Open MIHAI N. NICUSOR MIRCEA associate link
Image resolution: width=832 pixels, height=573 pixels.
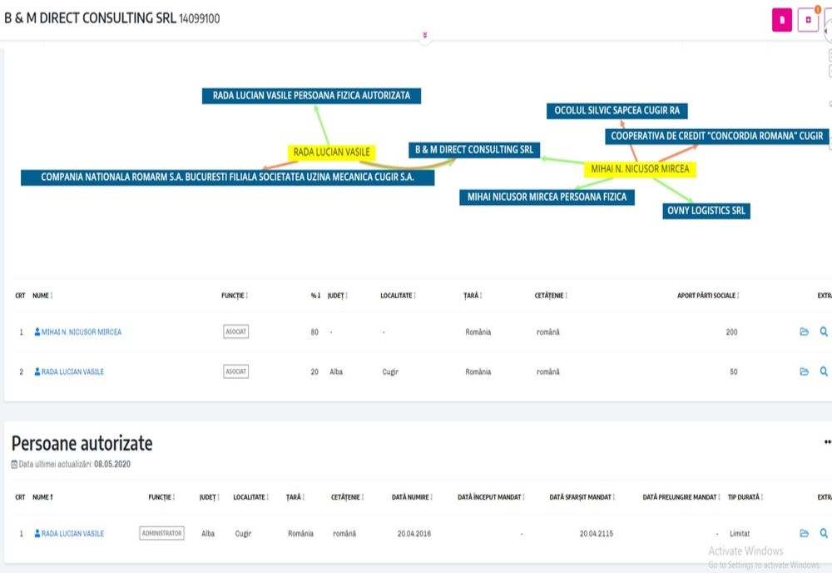tap(81, 332)
